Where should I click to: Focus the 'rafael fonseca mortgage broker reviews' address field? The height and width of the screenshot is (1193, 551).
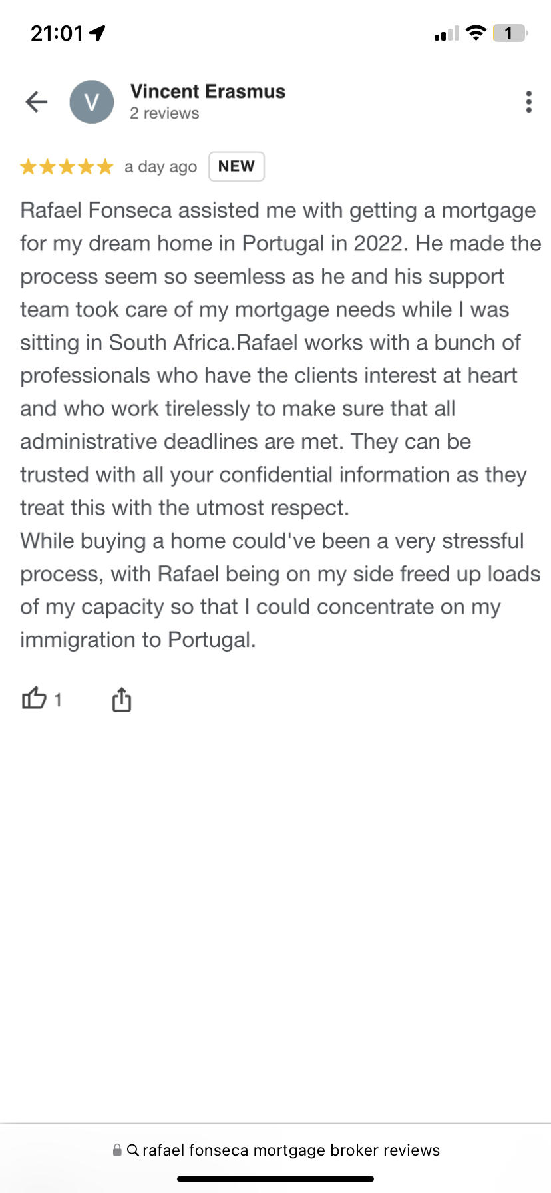pos(275,1150)
